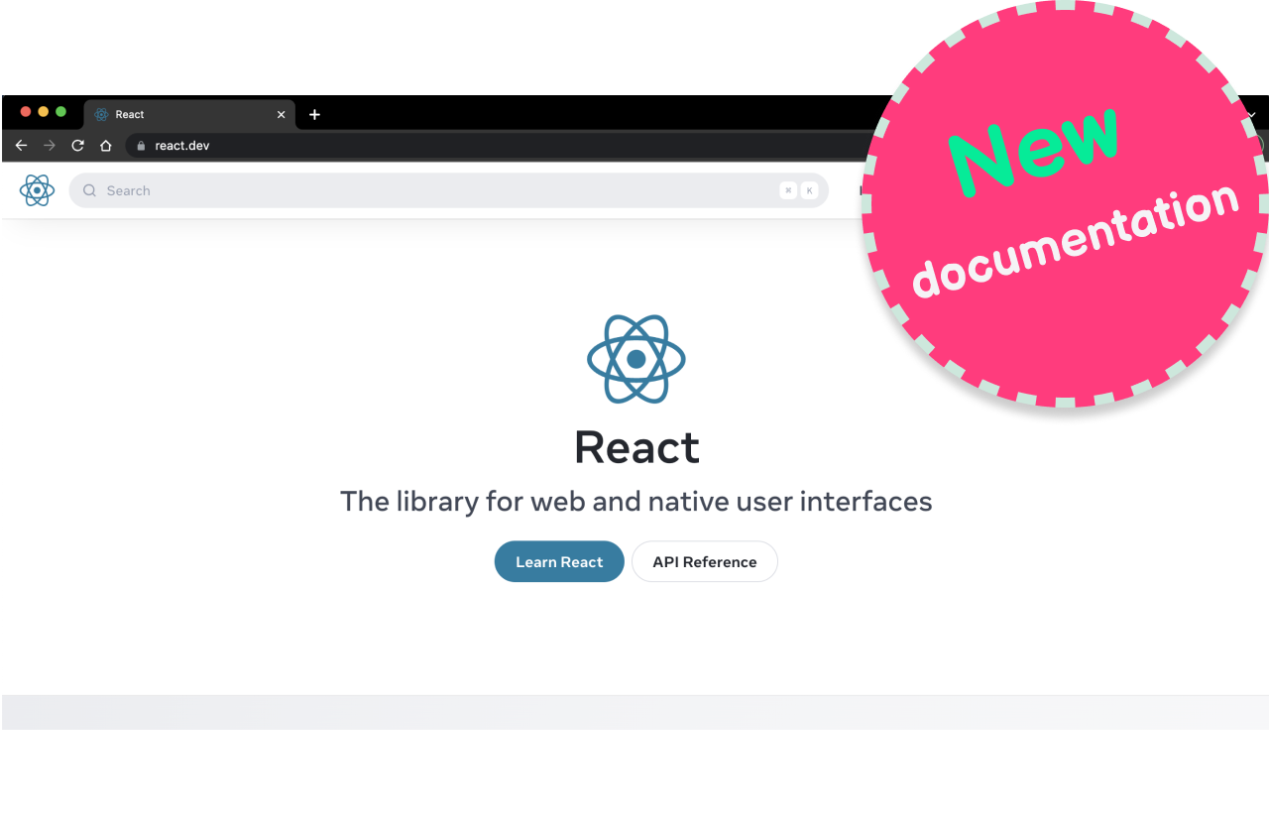Click the tagline about web and native interfaces
Image resolution: width=1269 pixels, height=825 pixels.
(x=636, y=502)
